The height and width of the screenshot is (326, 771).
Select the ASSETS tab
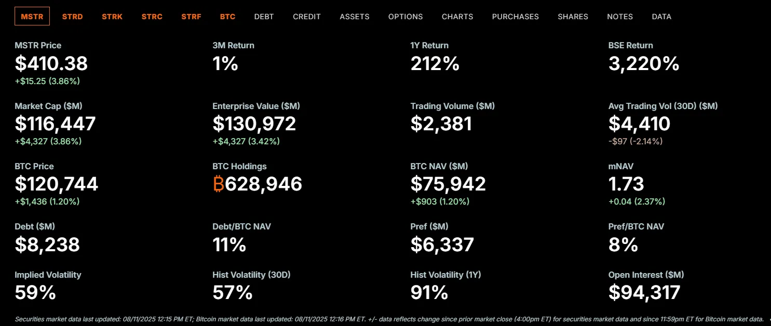(x=355, y=17)
